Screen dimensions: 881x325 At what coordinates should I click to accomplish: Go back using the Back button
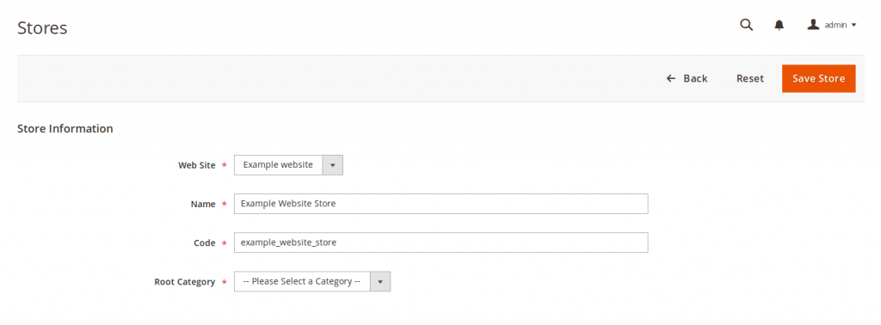[687, 78]
